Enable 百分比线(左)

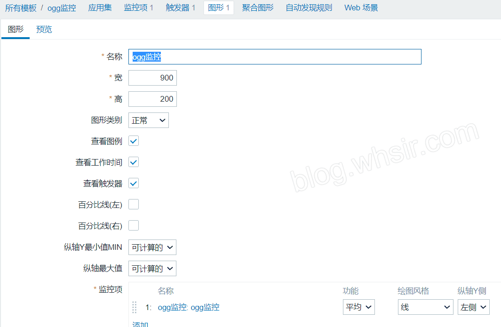click(x=133, y=204)
